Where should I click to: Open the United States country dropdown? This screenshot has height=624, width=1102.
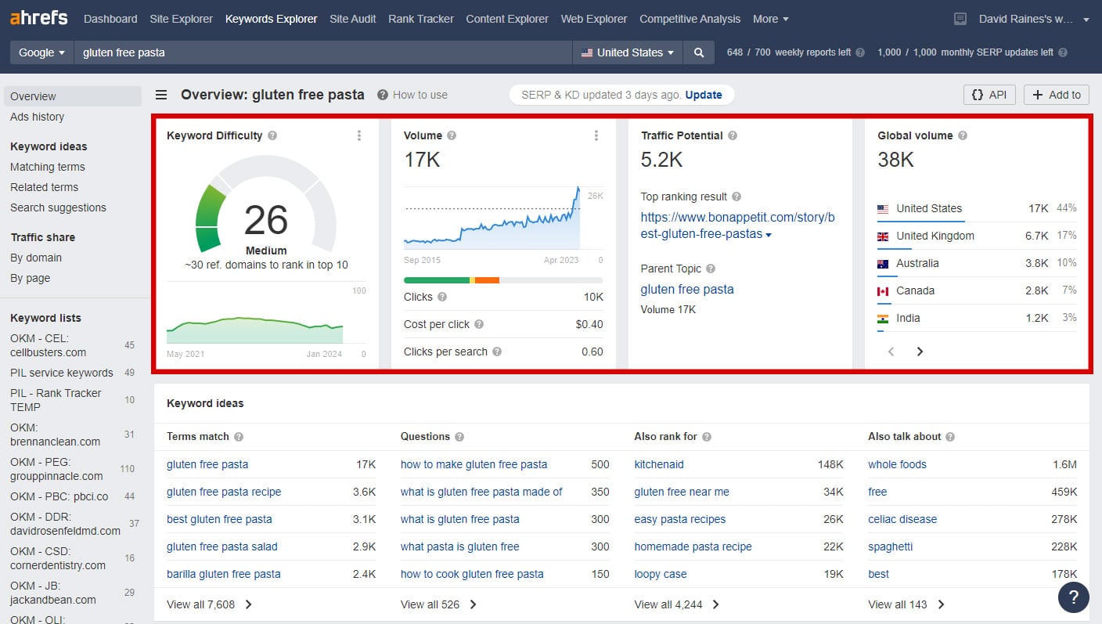pos(628,52)
